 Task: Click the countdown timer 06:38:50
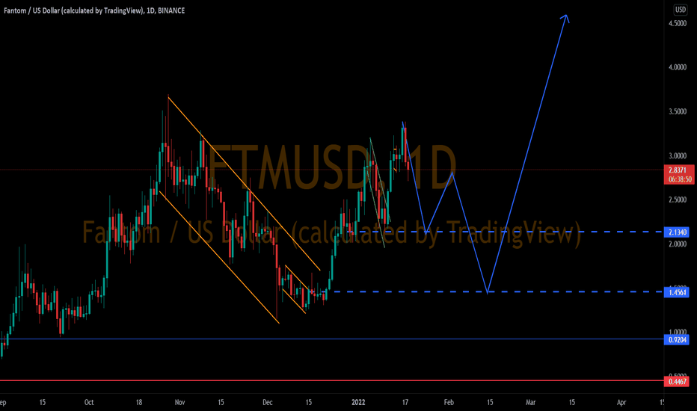click(x=679, y=179)
